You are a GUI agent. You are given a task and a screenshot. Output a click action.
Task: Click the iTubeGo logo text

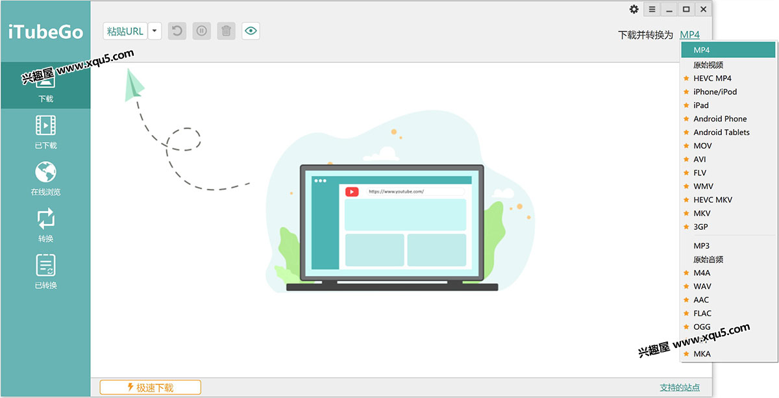tap(45, 32)
